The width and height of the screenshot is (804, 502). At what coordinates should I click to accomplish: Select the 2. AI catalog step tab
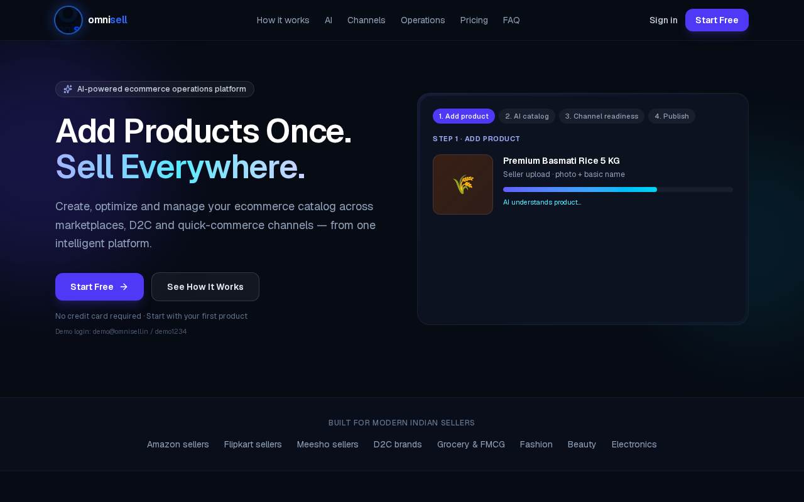(527, 116)
